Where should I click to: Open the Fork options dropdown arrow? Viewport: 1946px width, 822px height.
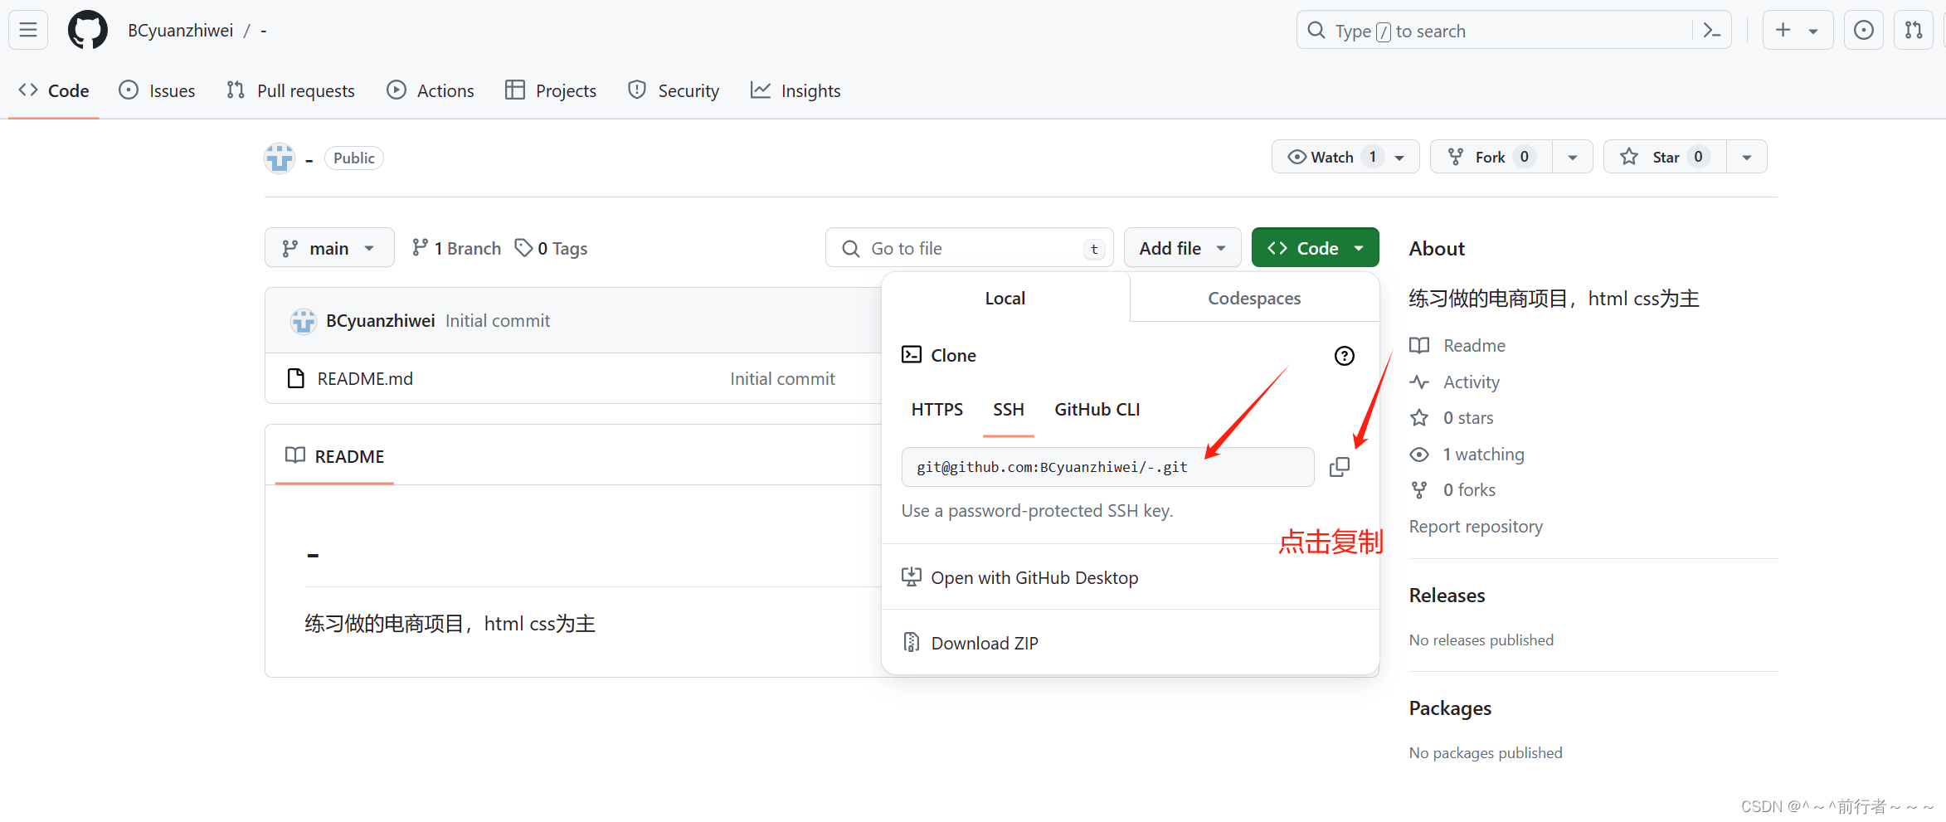pos(1573,158)
